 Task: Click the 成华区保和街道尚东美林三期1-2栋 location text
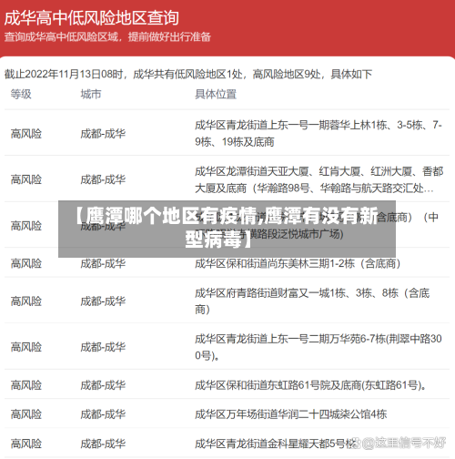point(298,263)
